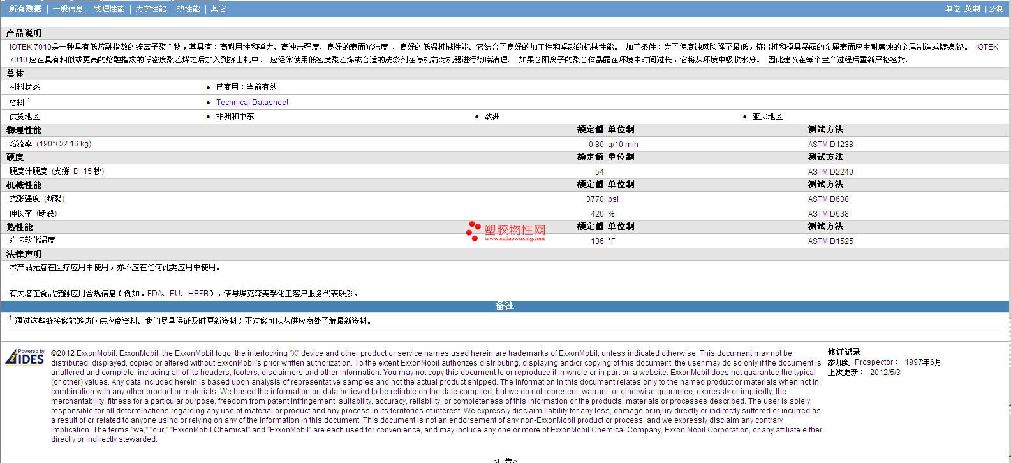Select ASTM D638 in the 伸长率 row
Image resolution: width=1011 pixels, height=463 pixels.
829,214
